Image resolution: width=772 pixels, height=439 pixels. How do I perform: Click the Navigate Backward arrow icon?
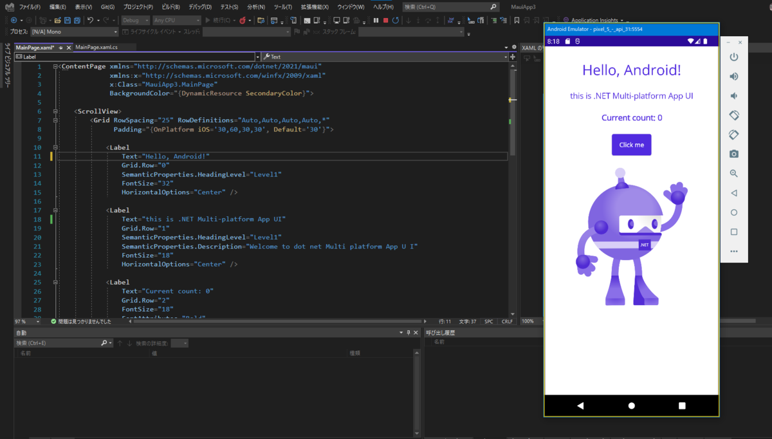pos(14,21)
